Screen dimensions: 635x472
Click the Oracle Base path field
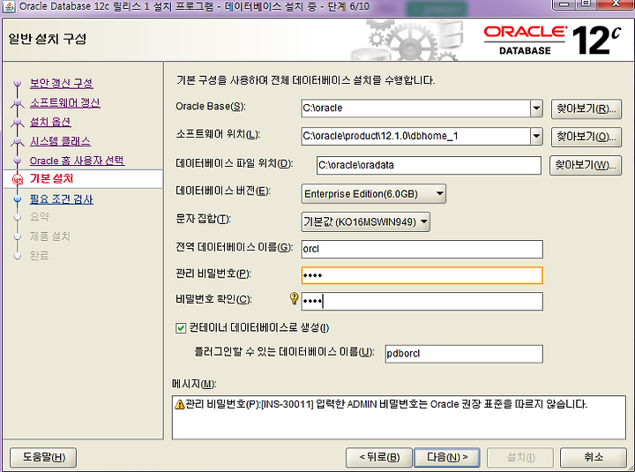pos(416,109)
